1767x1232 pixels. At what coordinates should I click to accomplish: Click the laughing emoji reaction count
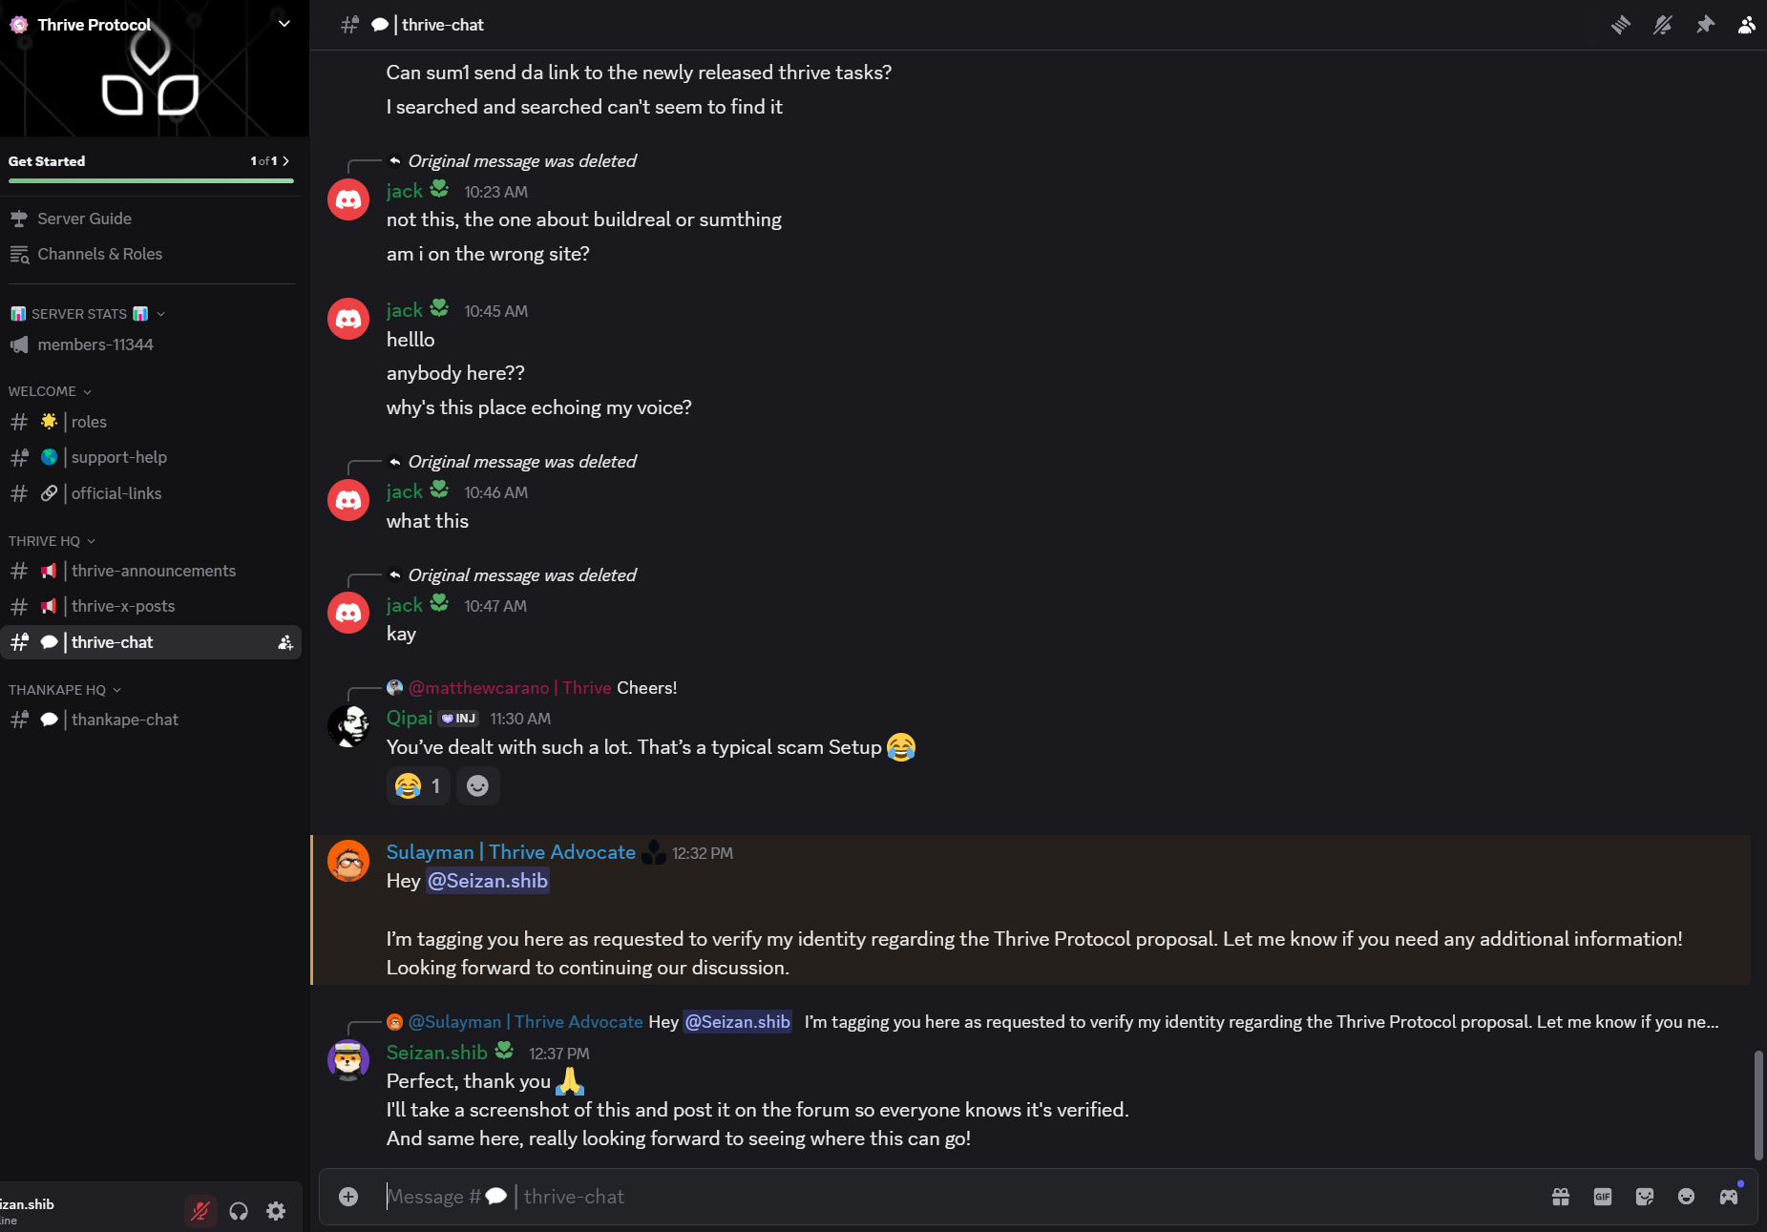click(x=418, y=785)
